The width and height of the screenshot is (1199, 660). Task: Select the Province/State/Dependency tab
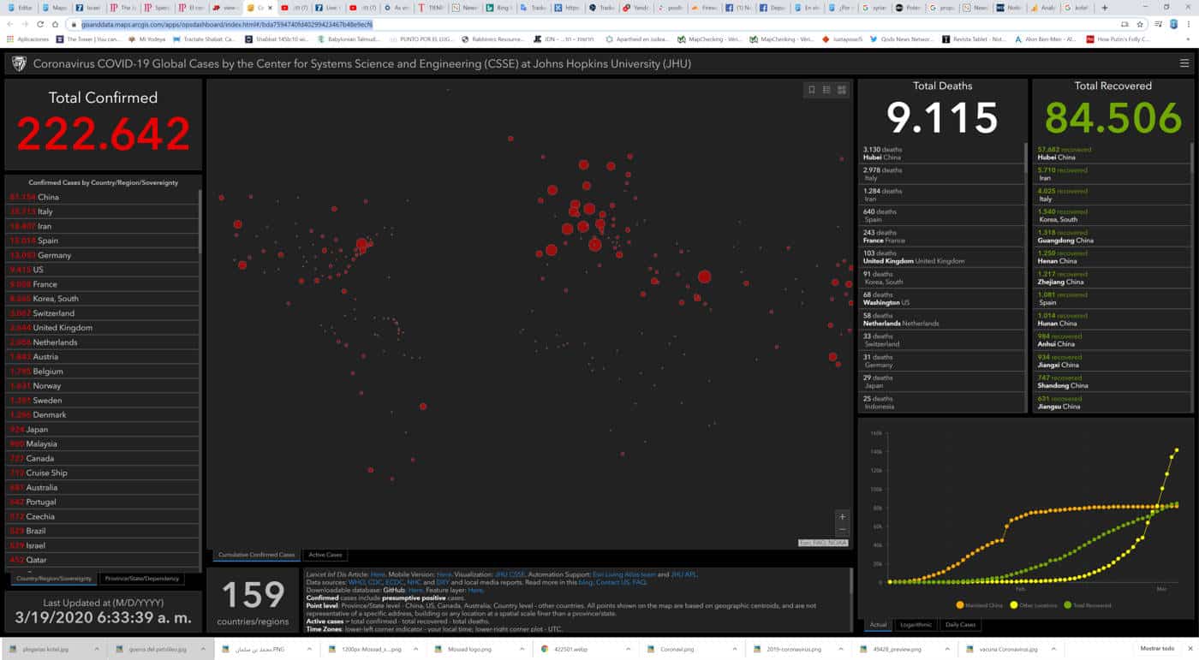[x=142, y=579]
